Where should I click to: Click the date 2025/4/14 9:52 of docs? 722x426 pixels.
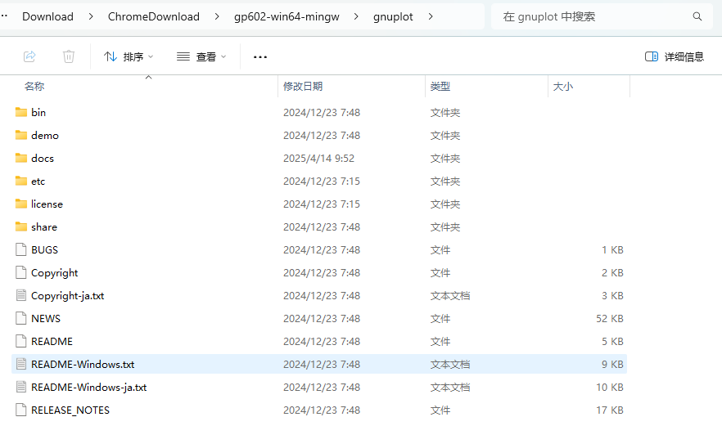coord(318,159)
